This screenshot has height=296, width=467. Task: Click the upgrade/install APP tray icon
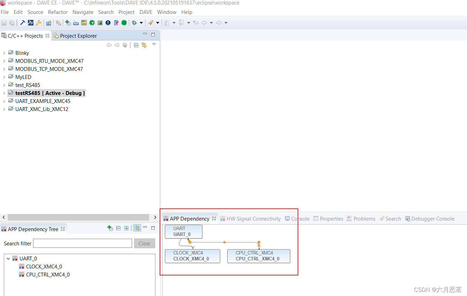tap(76, 23)
